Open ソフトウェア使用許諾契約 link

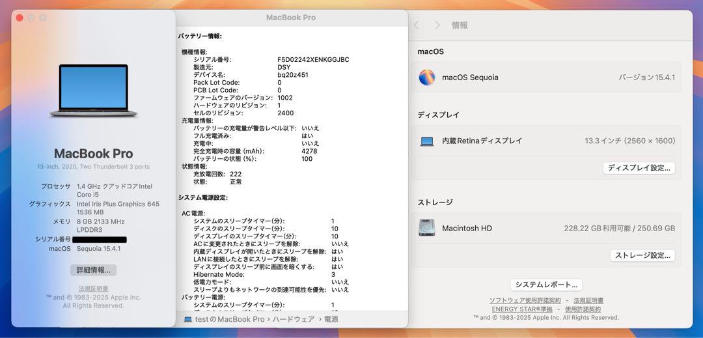tap(525, 300)
